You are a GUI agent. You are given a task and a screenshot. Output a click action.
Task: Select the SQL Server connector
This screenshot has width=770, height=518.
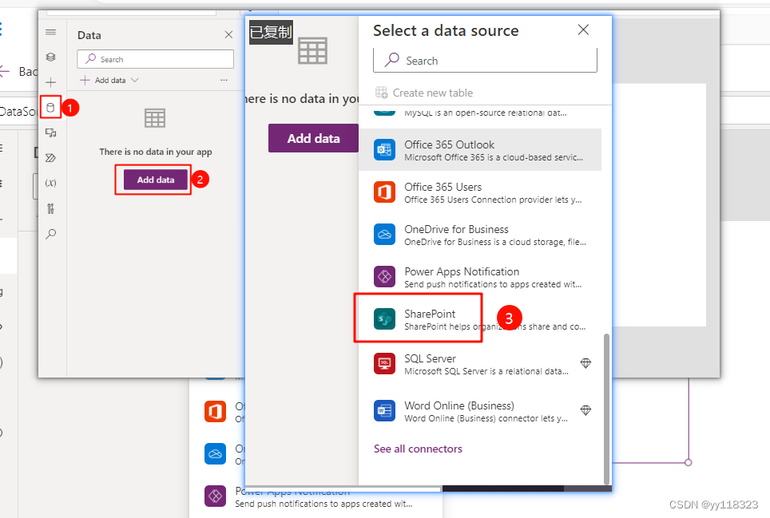click(x=480, y=364)
